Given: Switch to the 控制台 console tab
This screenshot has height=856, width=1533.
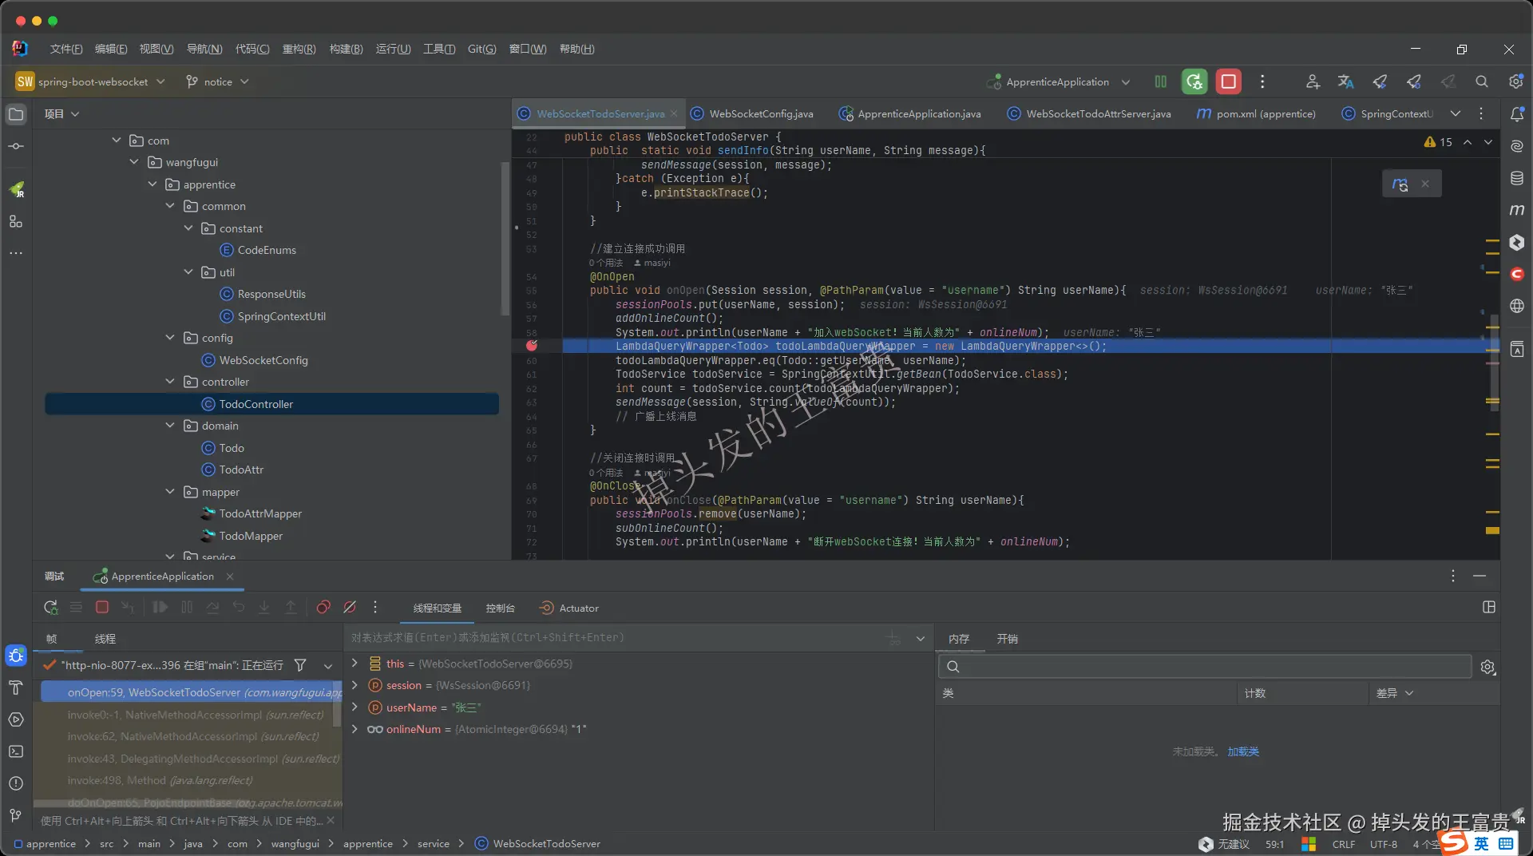Looking at the screenshot, I should (x=501, y=608).
